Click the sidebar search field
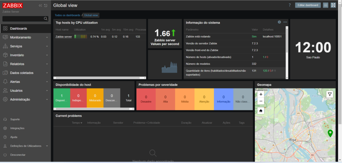The image size is (342, 163). click(25, 19)
